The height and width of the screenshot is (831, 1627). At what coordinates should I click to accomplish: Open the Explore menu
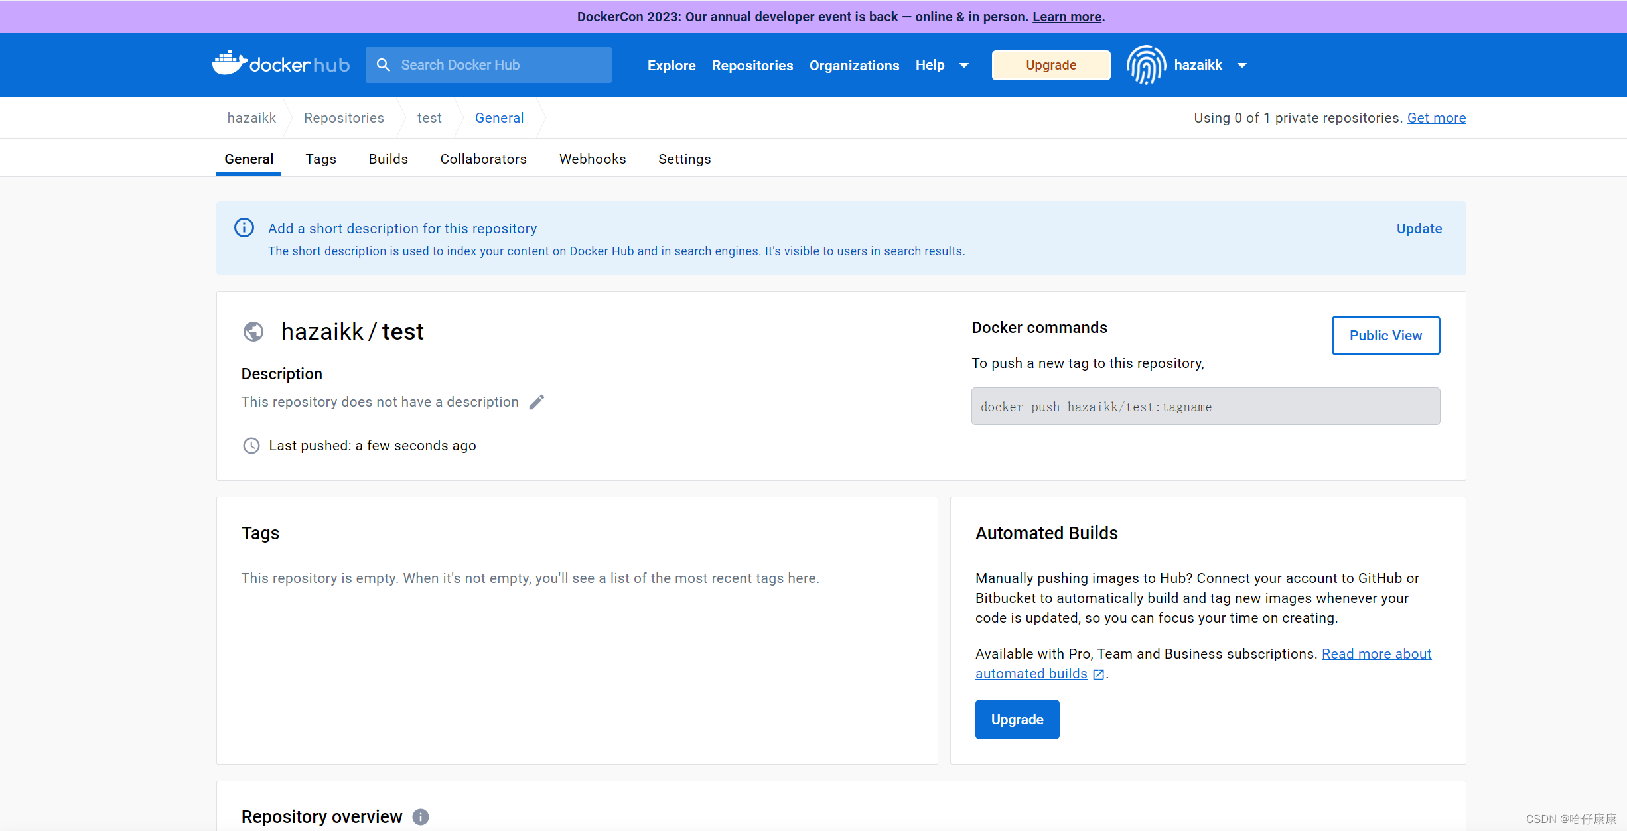672,65
